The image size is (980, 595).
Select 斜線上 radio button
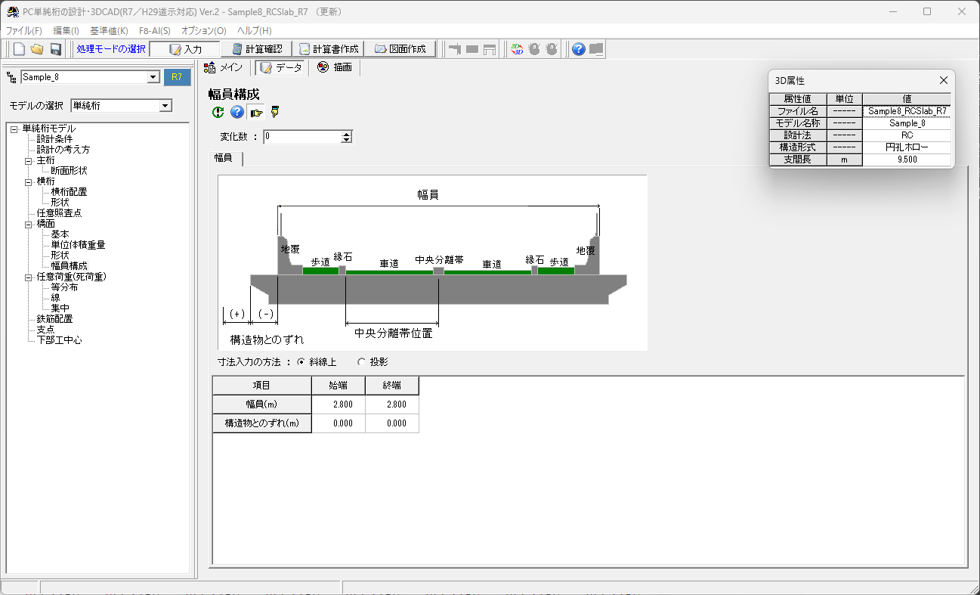point(301,362)
